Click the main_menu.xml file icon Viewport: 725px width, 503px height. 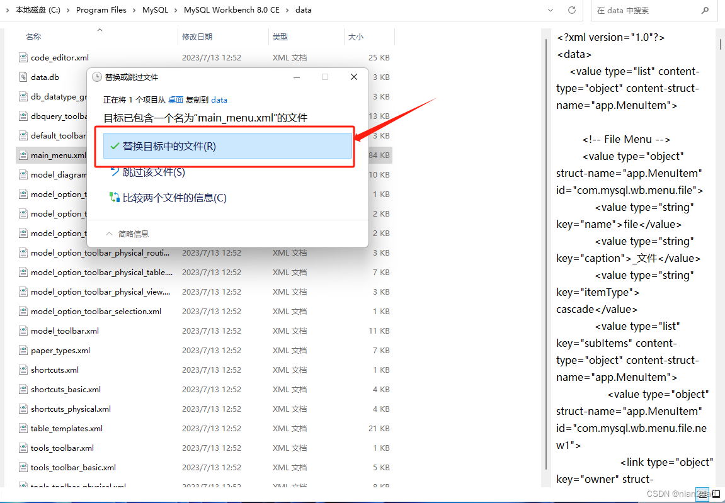point(23,155)
